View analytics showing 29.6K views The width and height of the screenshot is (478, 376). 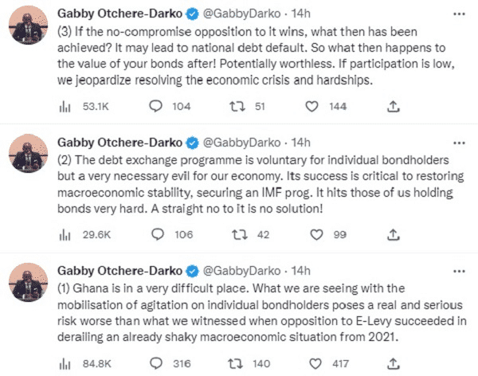pyautogui.click(x=65, y=234)
